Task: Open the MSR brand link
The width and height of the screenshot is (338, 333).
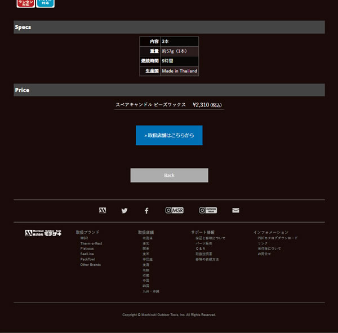Action: coord(84,238)
